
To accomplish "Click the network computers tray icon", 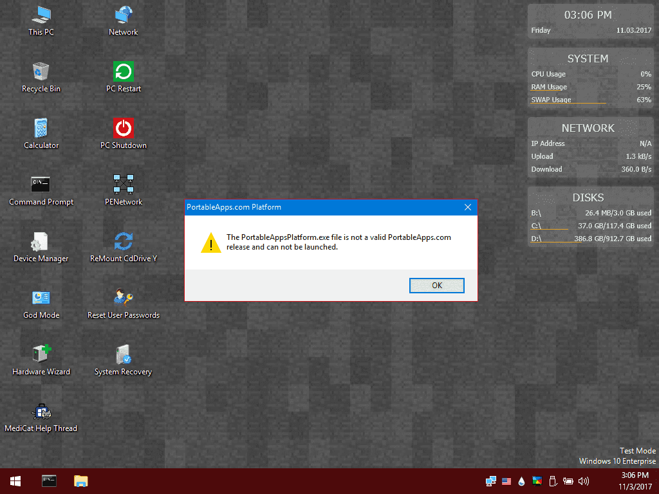I will (490, 481).
